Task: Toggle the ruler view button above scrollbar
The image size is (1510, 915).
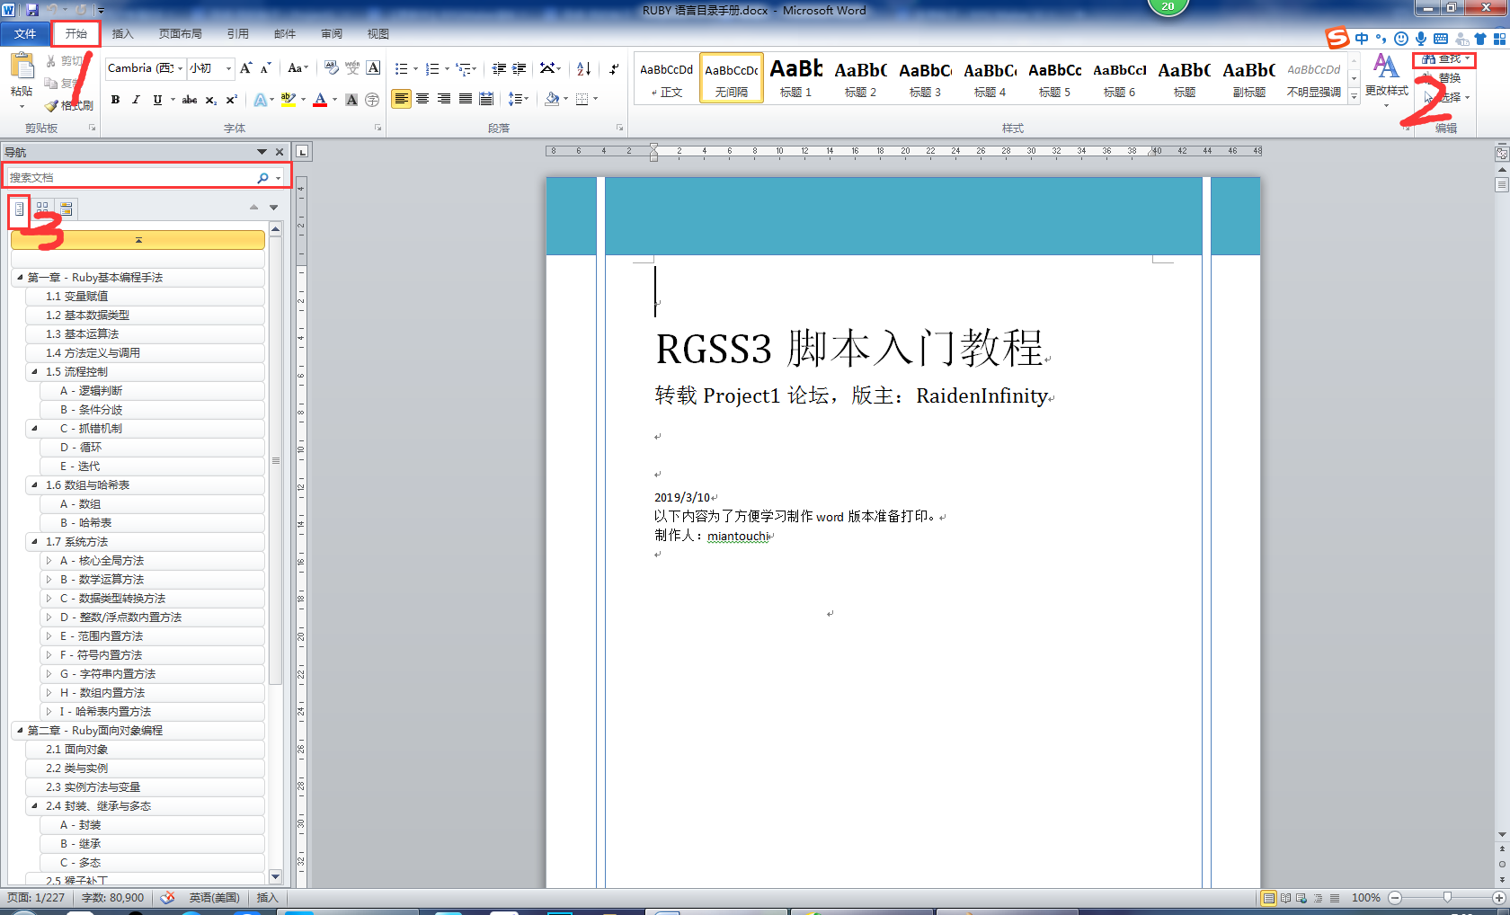Action: [1502, 154]
